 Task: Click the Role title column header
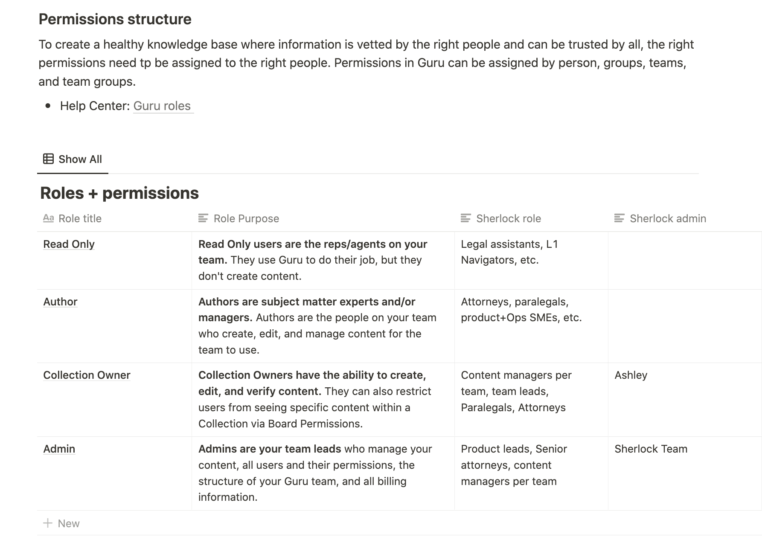coord(114,218)
